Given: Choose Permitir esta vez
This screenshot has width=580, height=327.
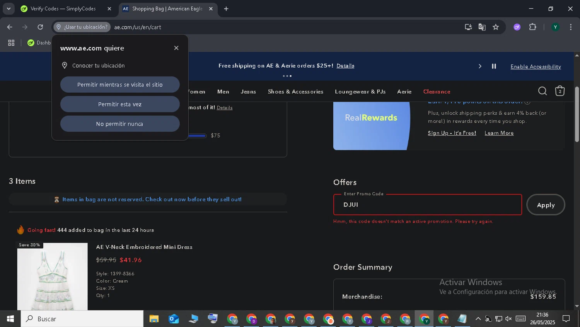Looking at the screenshot, I should point(120,104).
